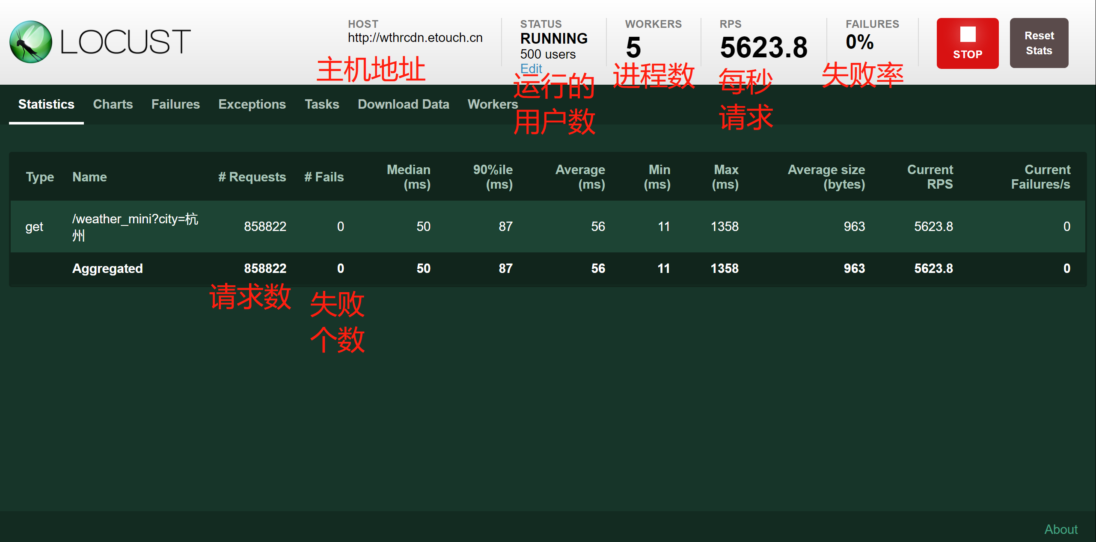Open the Edit users link
This screenshot has height=542, width=1096.
click(x=531, y=68)
